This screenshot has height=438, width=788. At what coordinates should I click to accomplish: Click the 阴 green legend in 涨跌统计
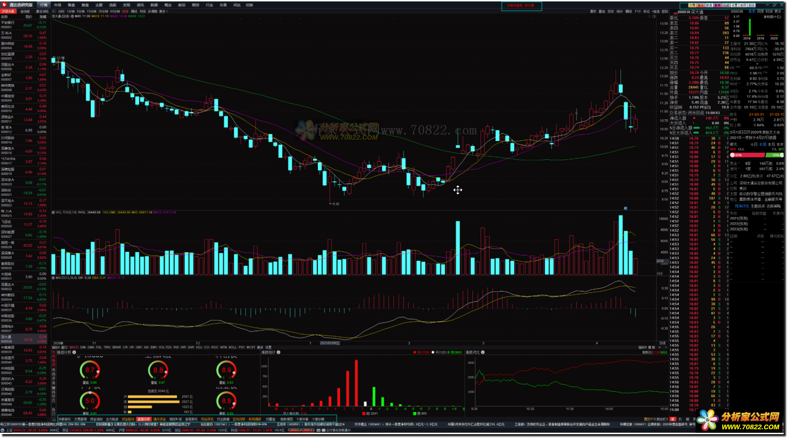(420, 413)
